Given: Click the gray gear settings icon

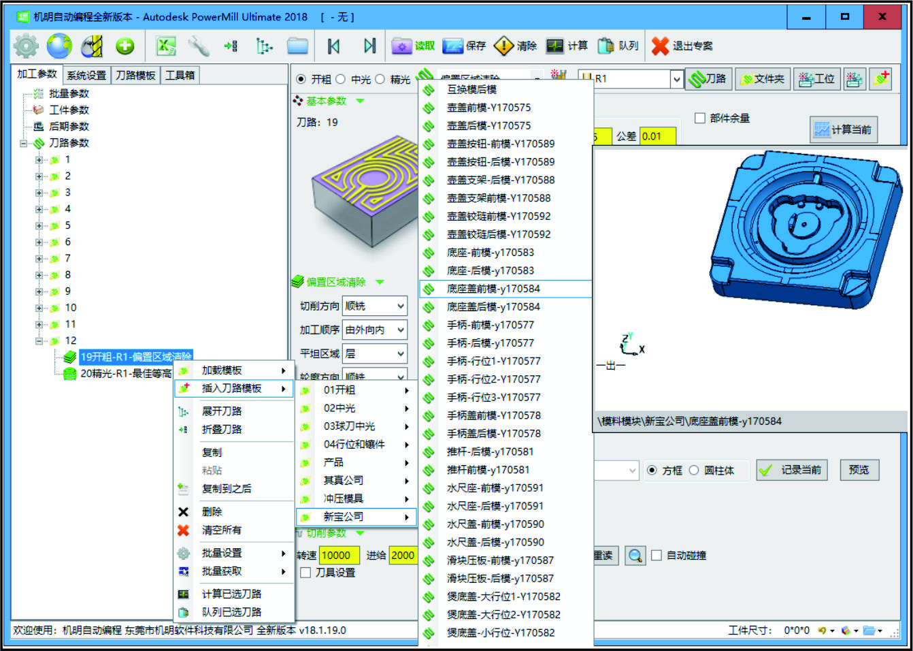Looking at the screenshot, I should (x=26, y=46).
